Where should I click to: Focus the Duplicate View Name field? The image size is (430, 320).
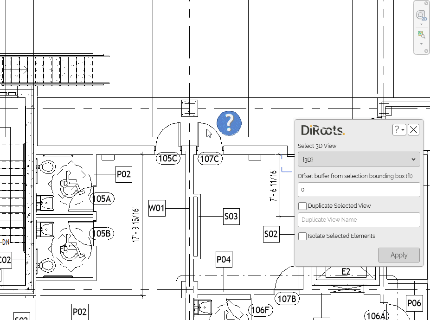click(x=359, y=220)
